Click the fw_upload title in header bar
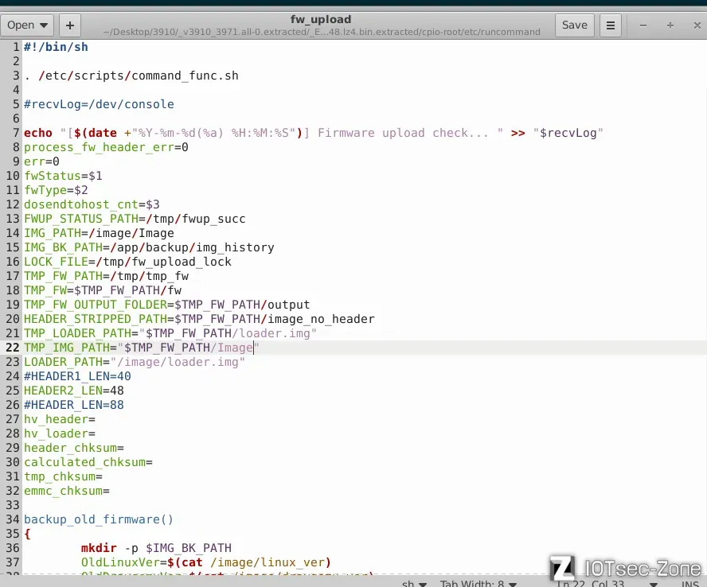 (x=321, y=19)
